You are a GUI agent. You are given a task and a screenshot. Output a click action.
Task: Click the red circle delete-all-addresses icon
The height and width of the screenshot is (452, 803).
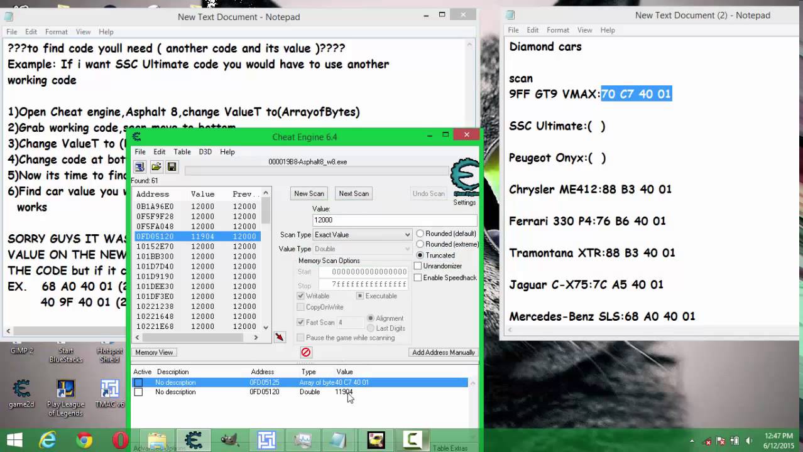click(306, 352)
